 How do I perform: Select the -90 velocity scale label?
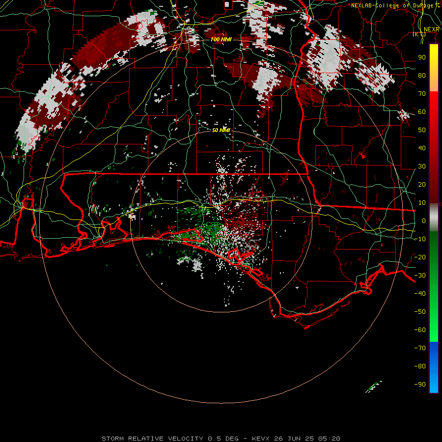(x=420, y=384)
